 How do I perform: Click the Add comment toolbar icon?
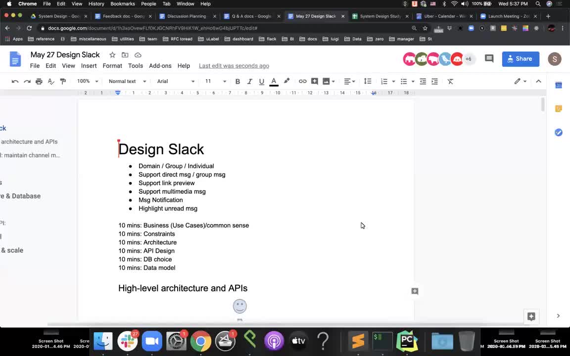[x=315, y=82]
